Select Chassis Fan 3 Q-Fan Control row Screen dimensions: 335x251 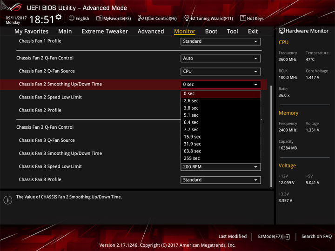45,127
